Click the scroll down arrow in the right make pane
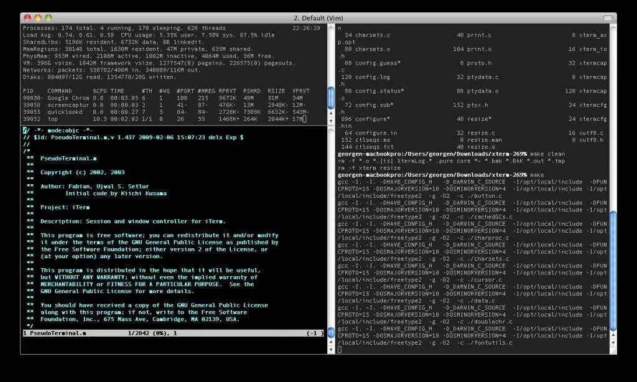Image resolution: width=637 pixels, height=382 pixels. coord(612,341)
